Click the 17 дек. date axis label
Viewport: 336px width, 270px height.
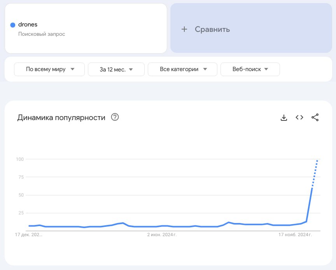pyautogui.click(x=28, y=235)
